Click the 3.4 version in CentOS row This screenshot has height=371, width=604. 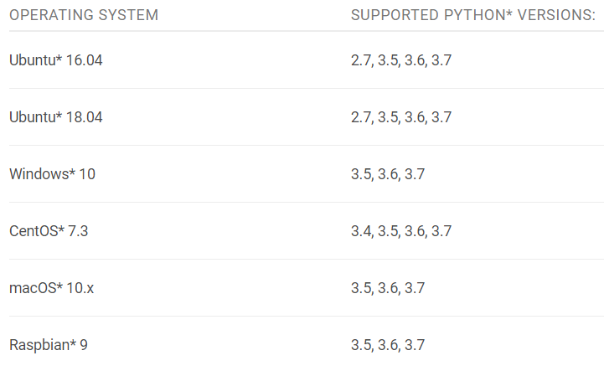click(x=361, y=231)
